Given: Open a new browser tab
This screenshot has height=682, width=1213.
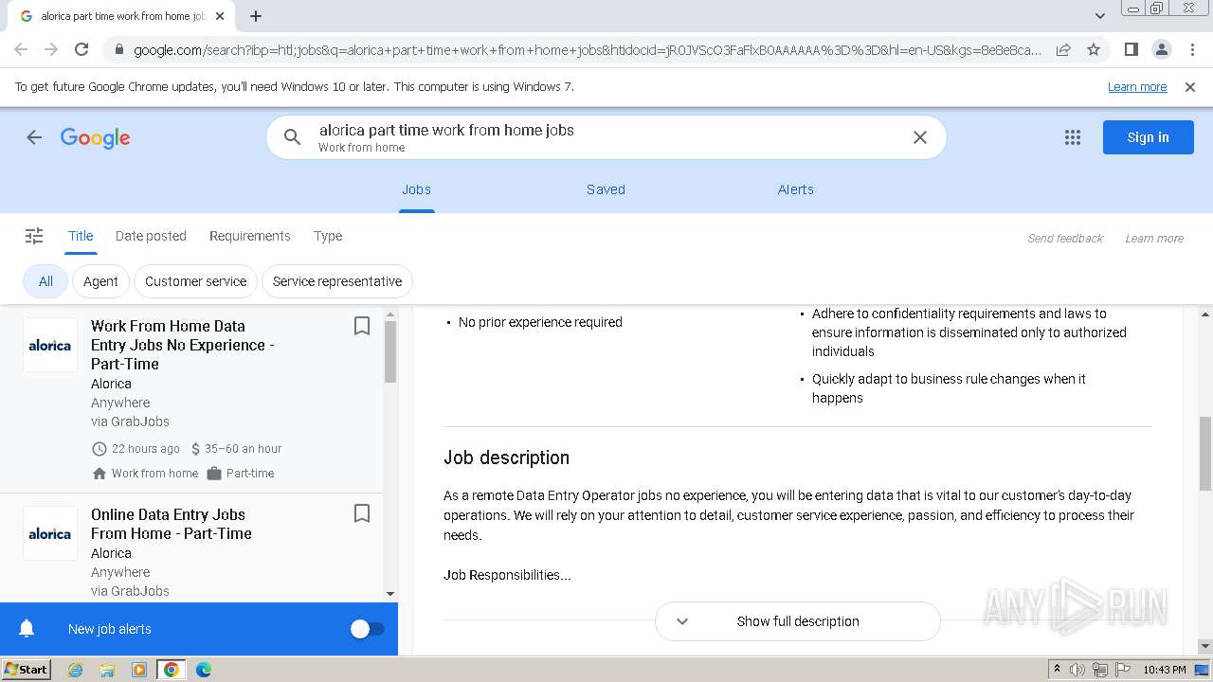Looking at the screenshot, I should [x=256, y=16].
